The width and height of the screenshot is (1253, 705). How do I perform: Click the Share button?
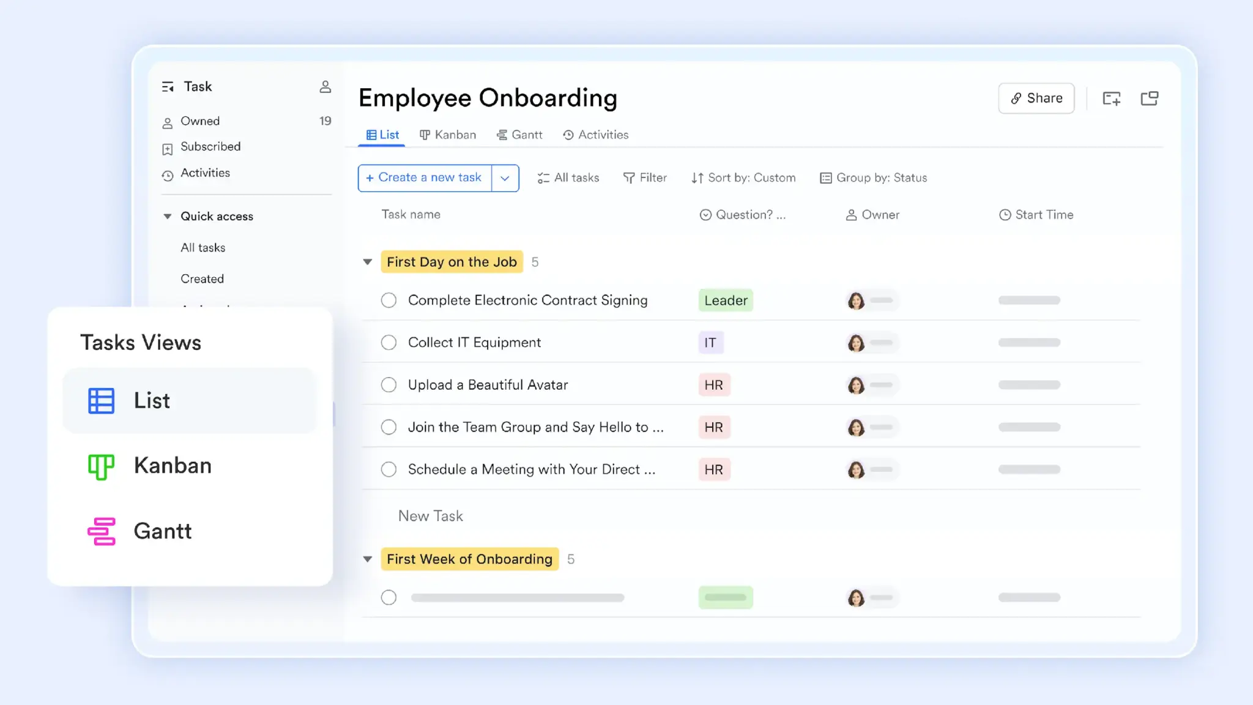pos(1036,98)
